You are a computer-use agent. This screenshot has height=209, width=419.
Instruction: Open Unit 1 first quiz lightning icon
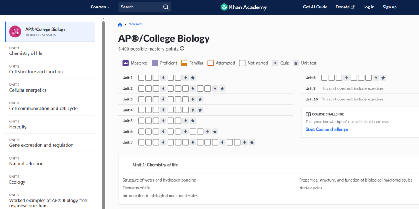pyautogui.click(x=163, y=78)
